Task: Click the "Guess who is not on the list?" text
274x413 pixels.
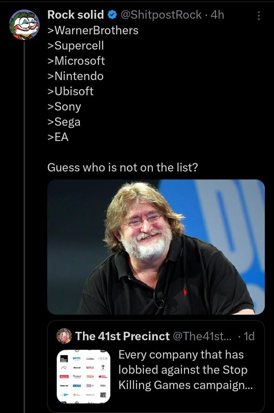Action: (122, 168)
